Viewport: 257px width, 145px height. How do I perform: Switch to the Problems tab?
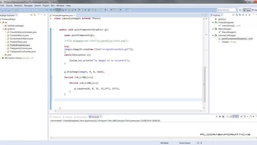(55, 117)
